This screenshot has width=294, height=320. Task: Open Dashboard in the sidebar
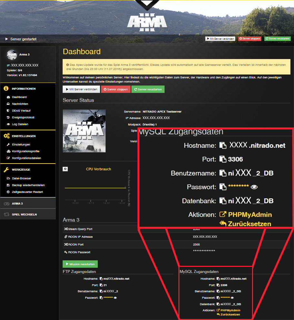19,97
